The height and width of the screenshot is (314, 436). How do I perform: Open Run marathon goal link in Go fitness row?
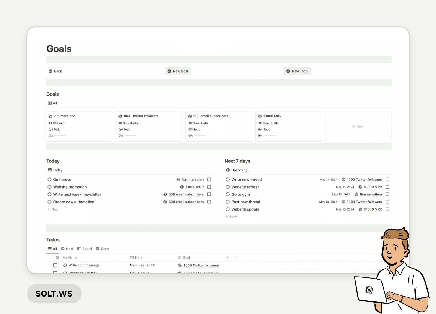[x=190, y=180]
